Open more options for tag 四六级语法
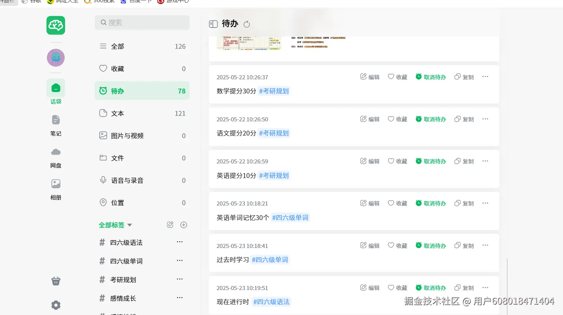This screenshot has height=315, width=563. tap(180, 242)
